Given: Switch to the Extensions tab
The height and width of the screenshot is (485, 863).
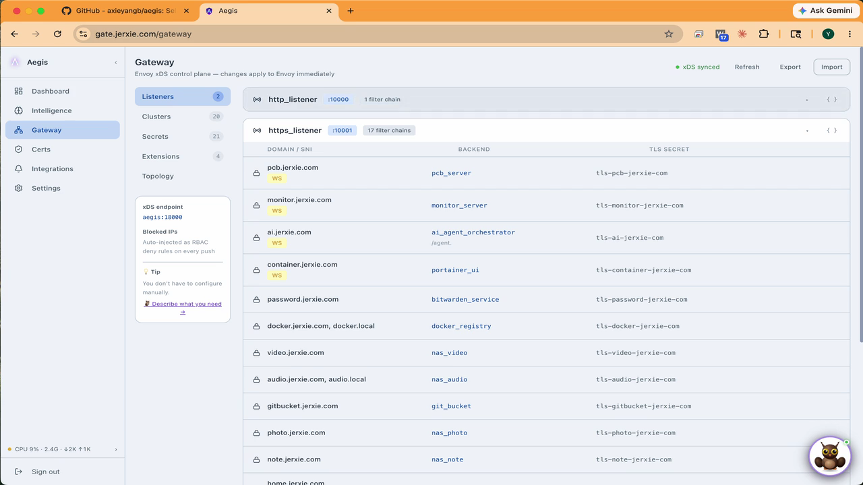Looking at the screenshot, I should (x=183, y=156).
